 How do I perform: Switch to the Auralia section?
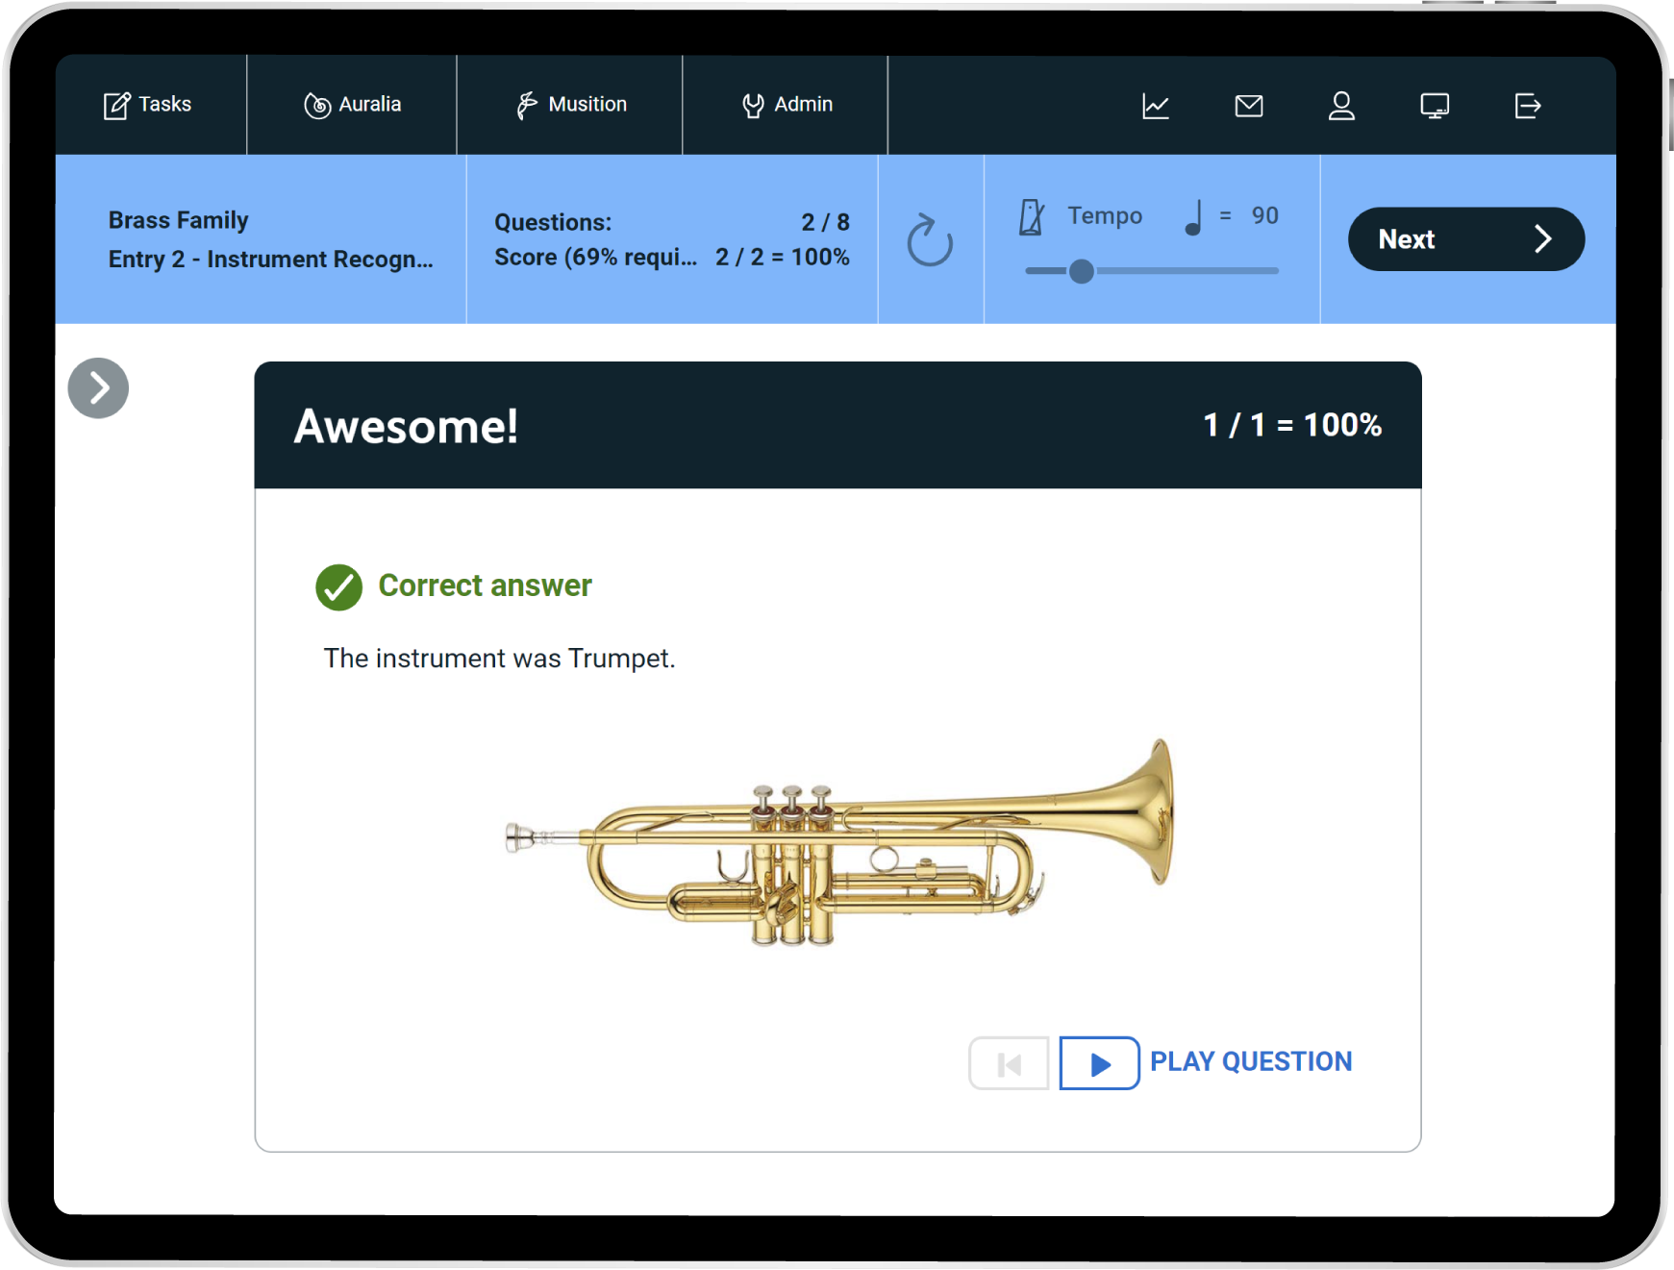point(352,105)
